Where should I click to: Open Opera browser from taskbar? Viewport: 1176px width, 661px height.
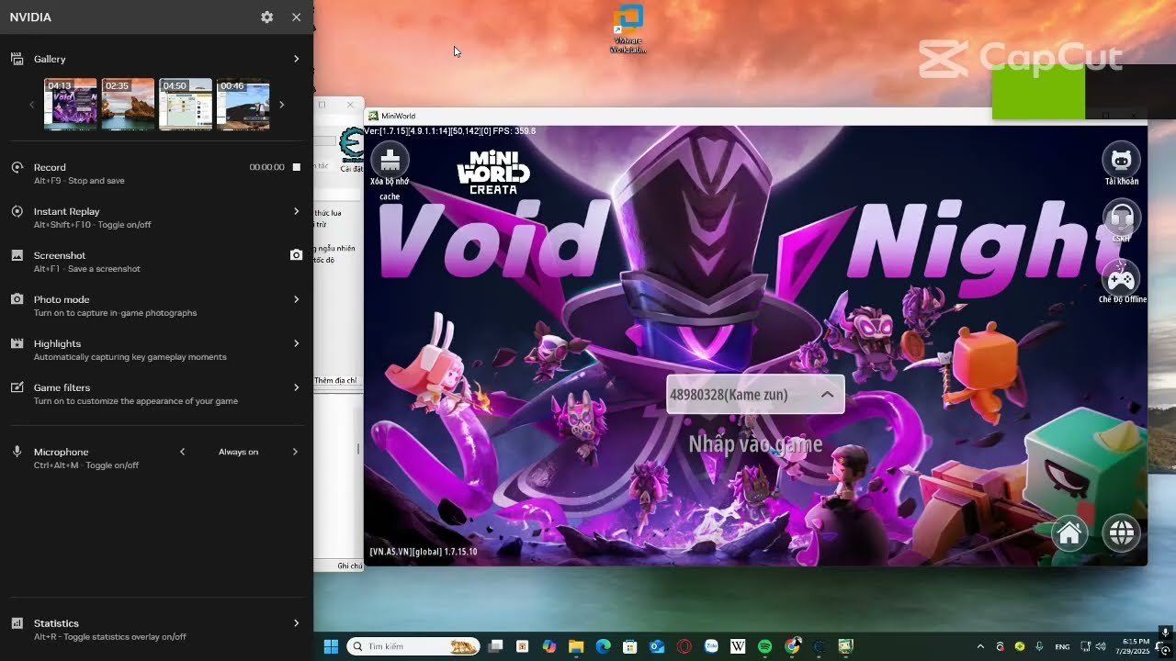tap(684, 646)
